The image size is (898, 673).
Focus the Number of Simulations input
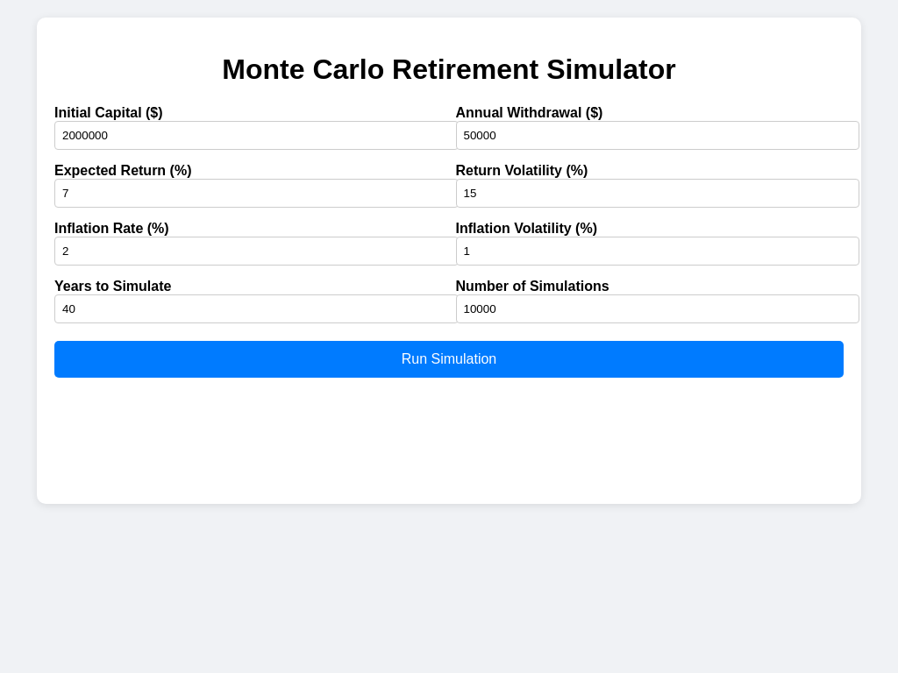pyautogui.click(x=658, y=308)
